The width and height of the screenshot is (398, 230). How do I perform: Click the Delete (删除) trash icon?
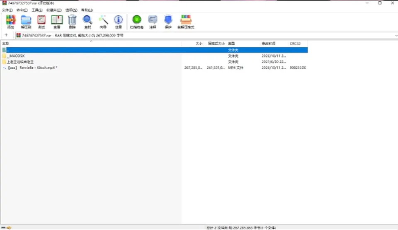coord(72,22)
